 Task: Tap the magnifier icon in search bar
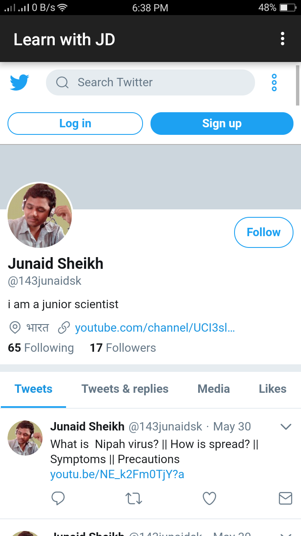point(62,82)
